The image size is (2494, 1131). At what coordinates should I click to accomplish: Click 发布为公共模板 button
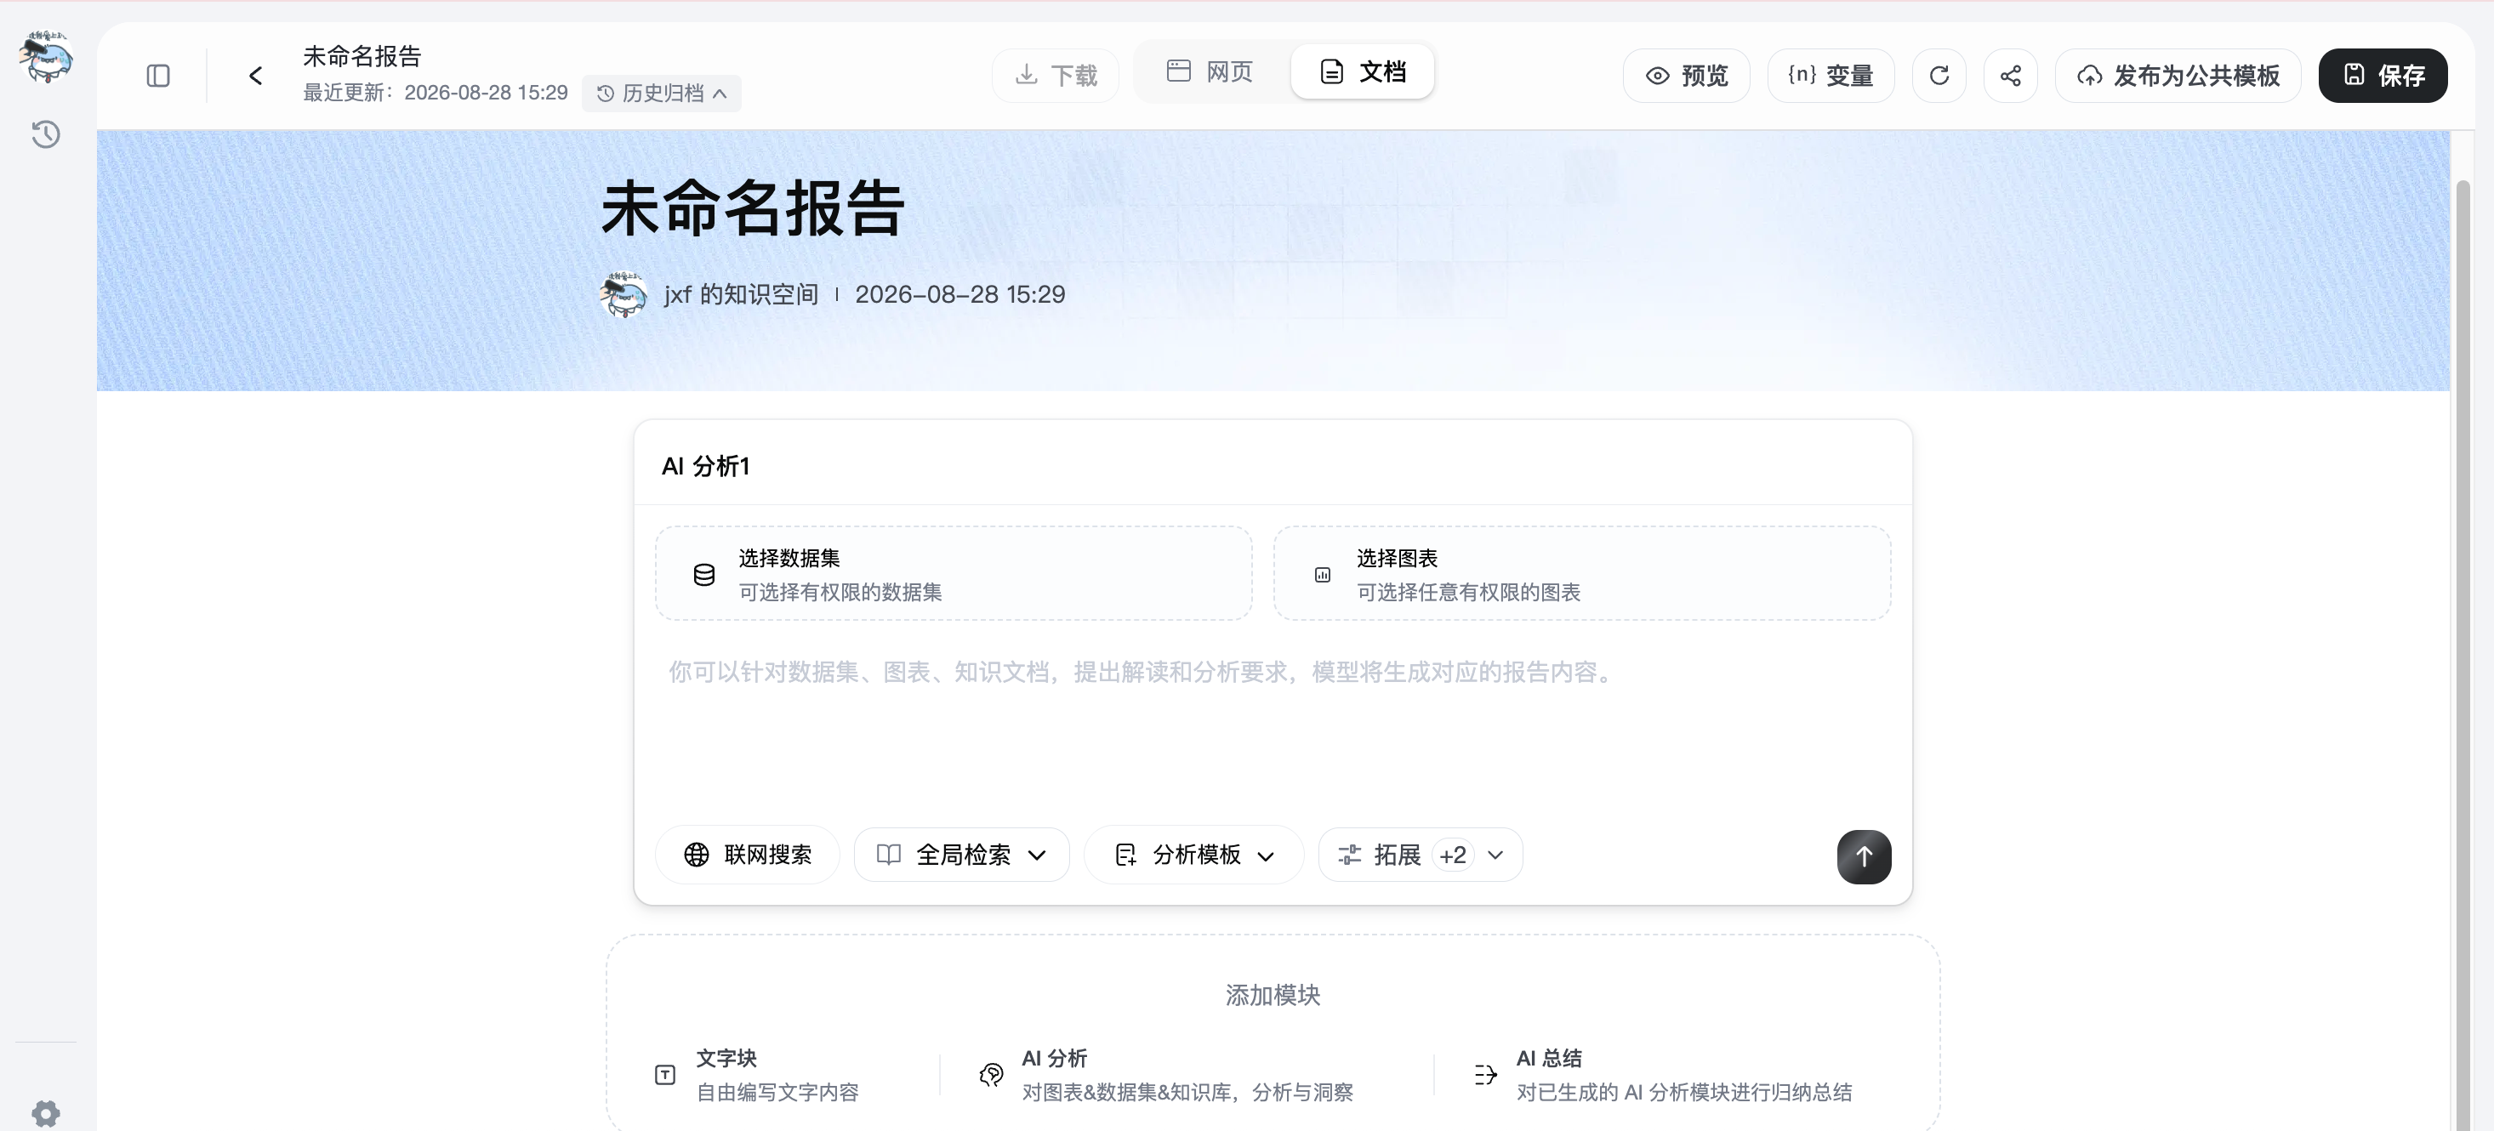tap(2178, 76)
